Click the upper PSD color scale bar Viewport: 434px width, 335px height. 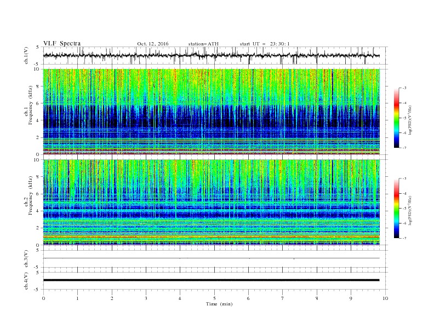coord(397,118)
